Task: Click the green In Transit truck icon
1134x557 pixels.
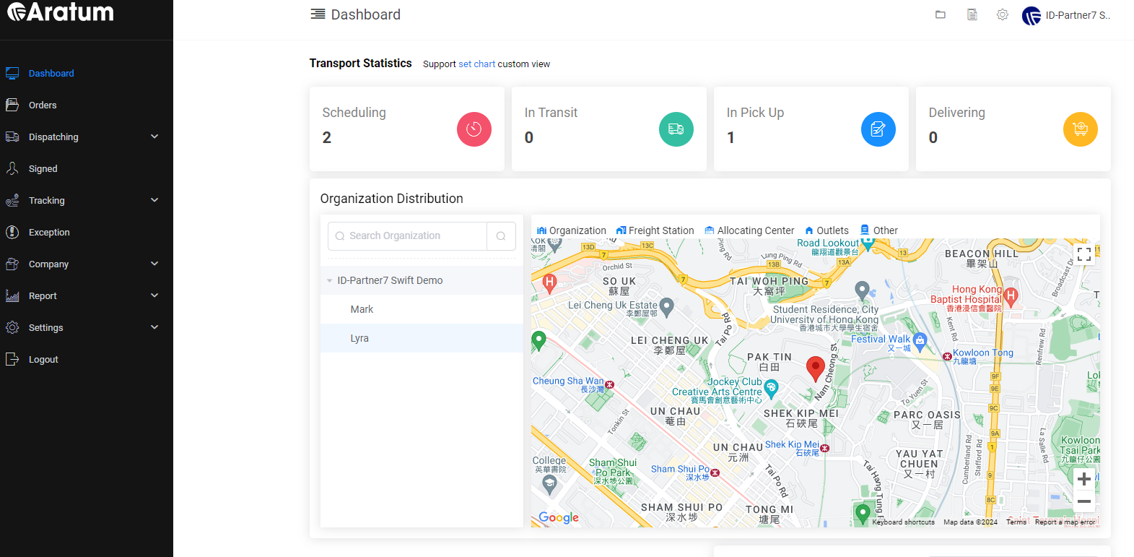Action: click(676, 129)
